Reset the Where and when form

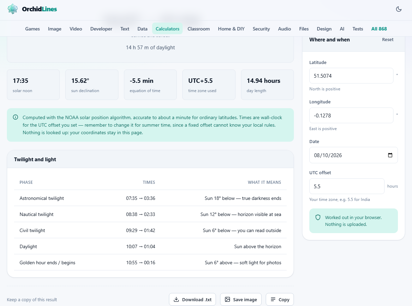point(388,40)
